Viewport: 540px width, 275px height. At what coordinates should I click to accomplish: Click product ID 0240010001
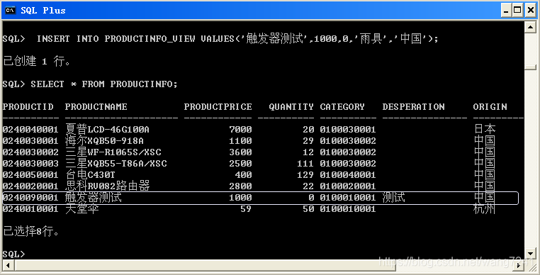(30, 209)
